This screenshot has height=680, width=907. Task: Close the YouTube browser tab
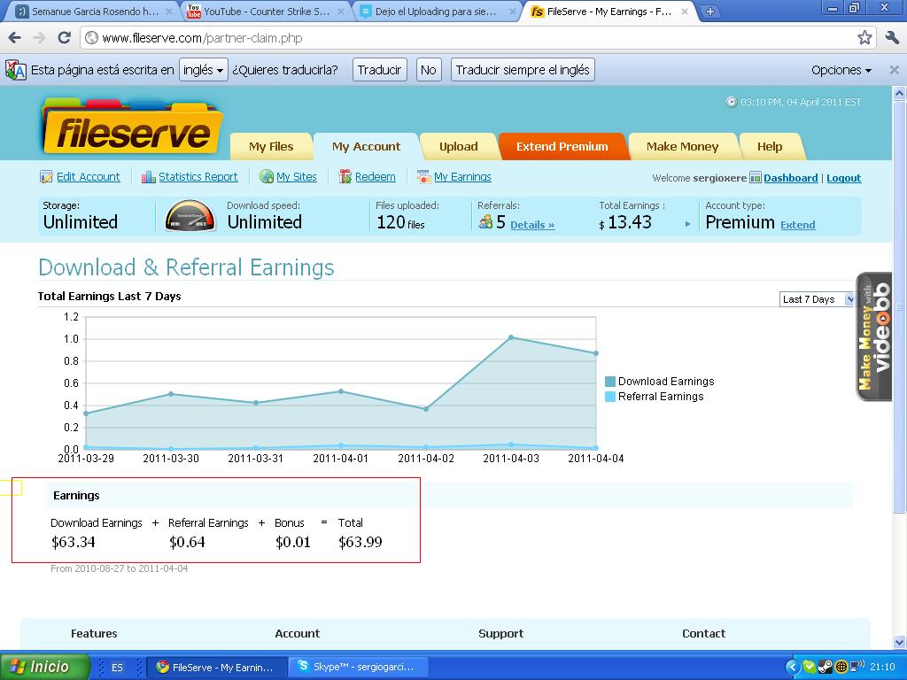(x=341, y=12)
